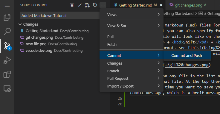
Task: Switch to the git changes.png tab
Action: coord(190,5)
